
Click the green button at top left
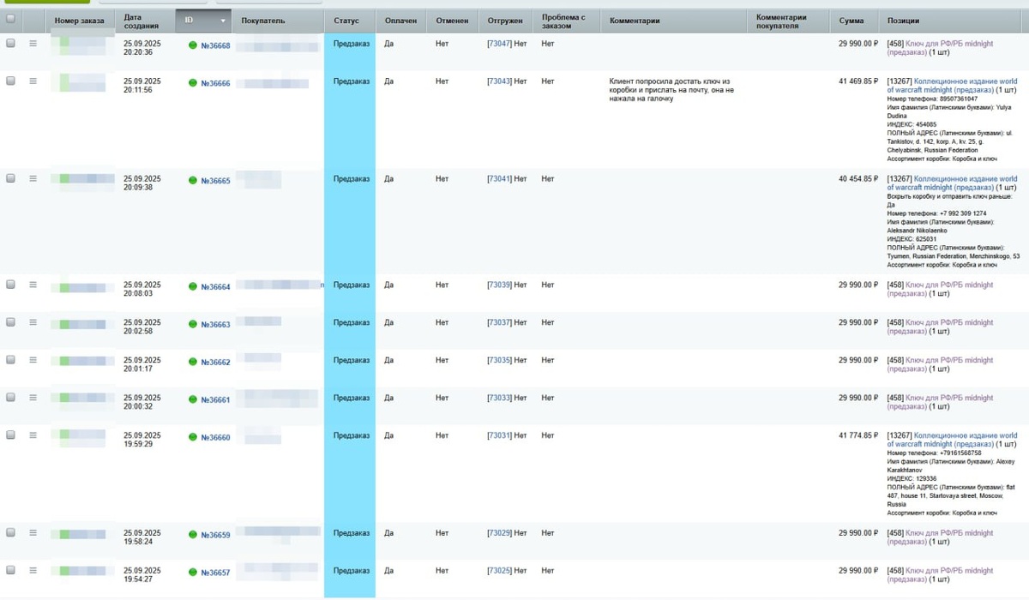[x=45, y=2]
